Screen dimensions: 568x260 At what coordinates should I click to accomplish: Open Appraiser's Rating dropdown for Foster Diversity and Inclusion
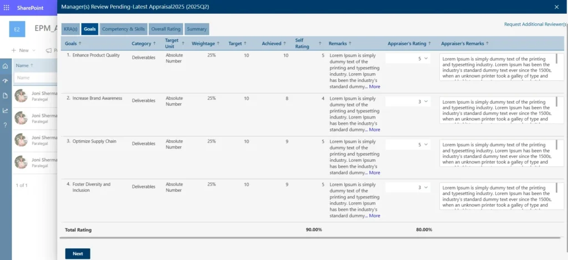tap(408, 187)
